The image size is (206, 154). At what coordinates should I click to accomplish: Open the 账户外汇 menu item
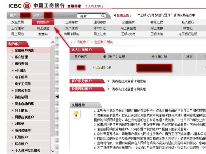(x=100, y=28)
